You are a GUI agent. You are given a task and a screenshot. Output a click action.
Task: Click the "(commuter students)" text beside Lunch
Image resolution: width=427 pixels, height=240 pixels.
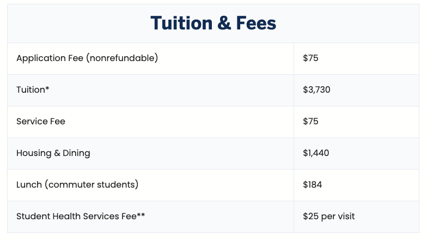coord(92,184)
